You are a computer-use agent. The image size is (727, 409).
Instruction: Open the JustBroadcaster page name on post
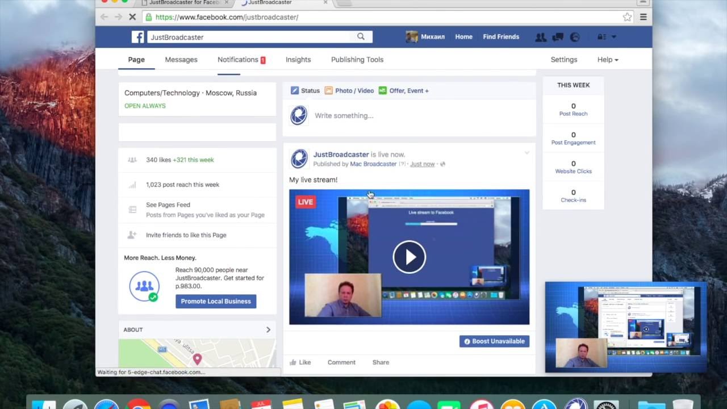(x=341, y=155)
